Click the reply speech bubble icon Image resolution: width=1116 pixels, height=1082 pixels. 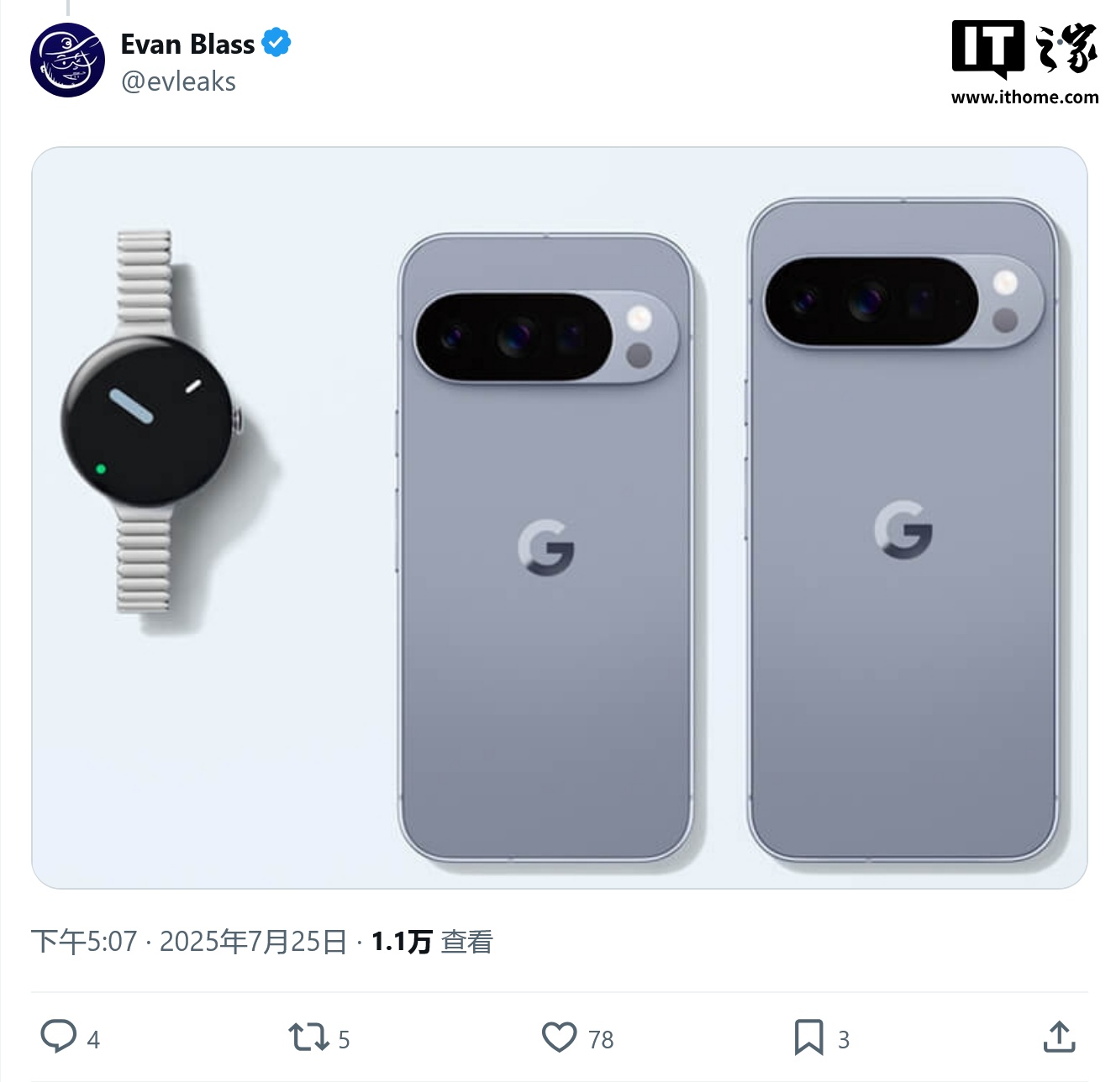pos(59,1036)
